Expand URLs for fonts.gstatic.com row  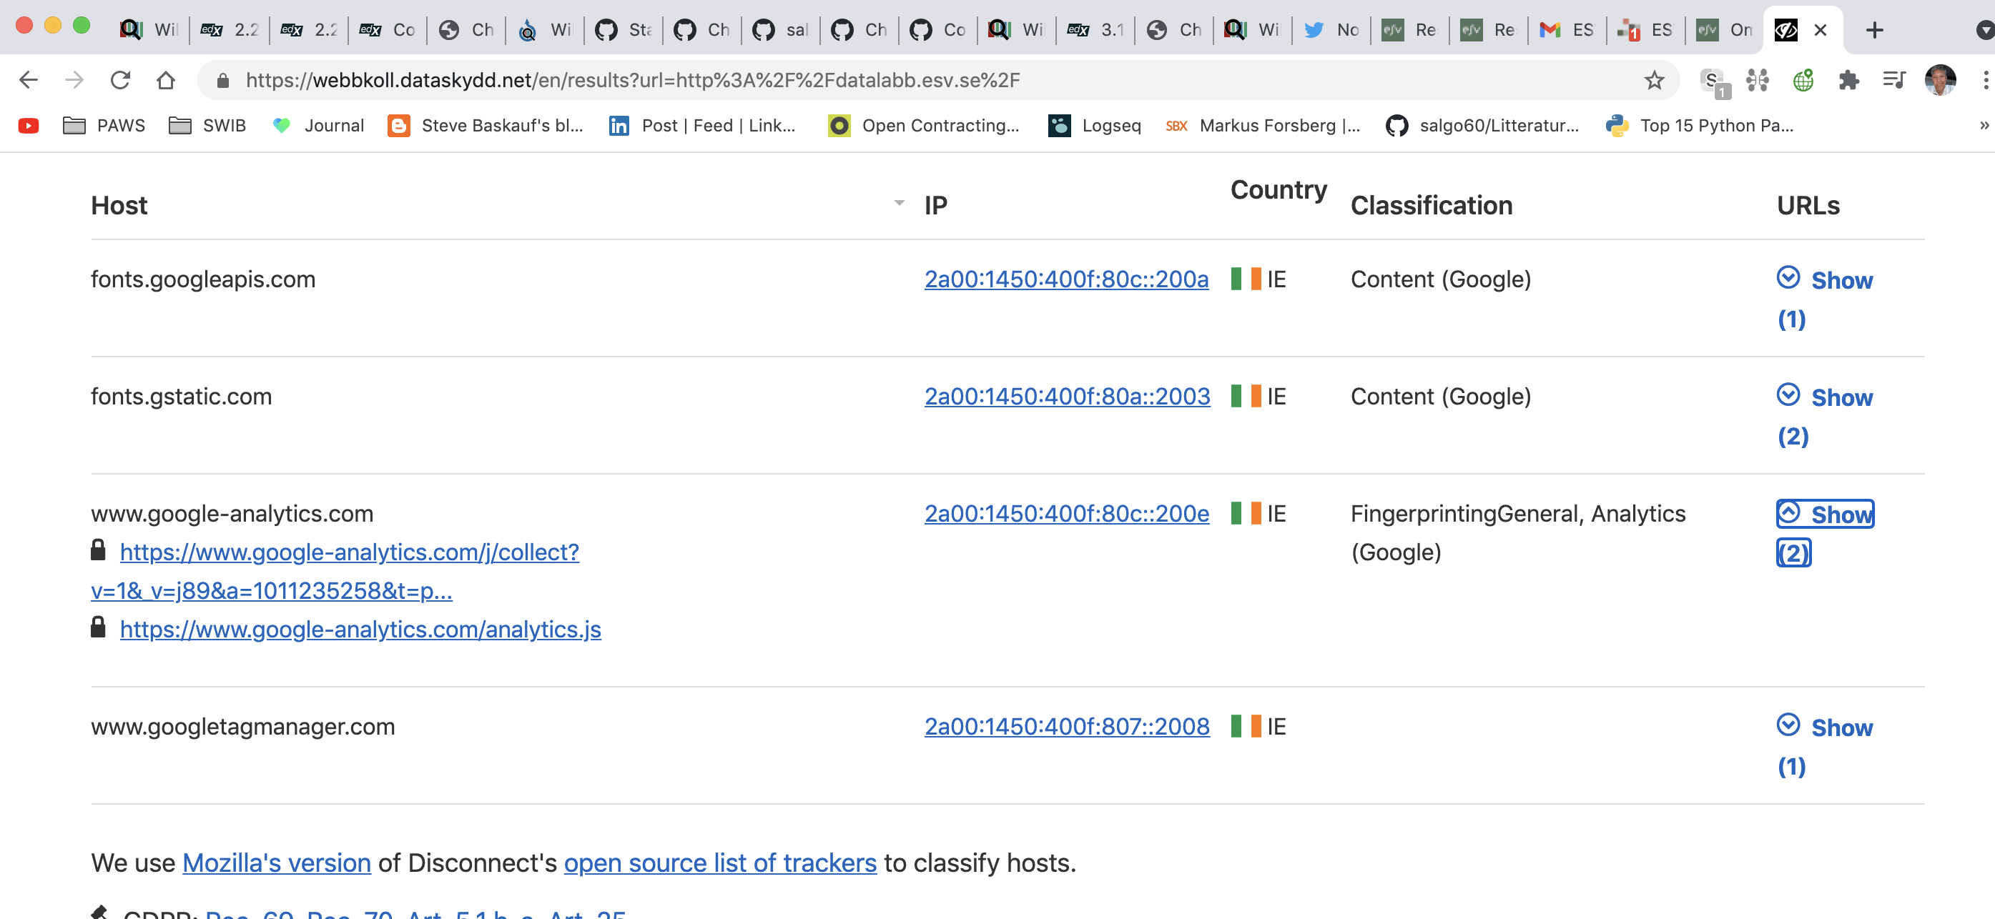tap(1824, 397)
